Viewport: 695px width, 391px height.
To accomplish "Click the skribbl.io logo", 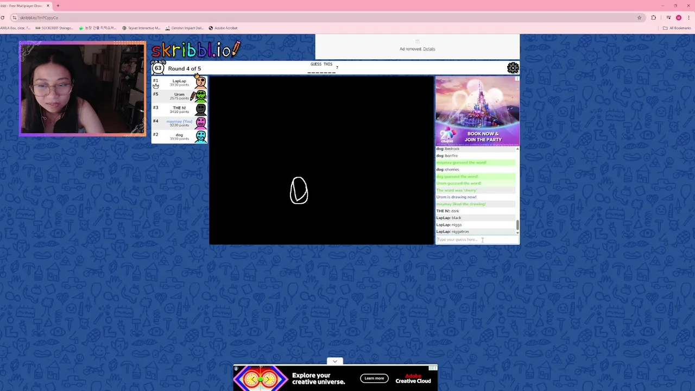I will (195, 50).
